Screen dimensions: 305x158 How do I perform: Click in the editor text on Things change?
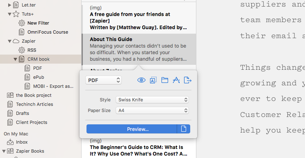(x=272, y=67)
